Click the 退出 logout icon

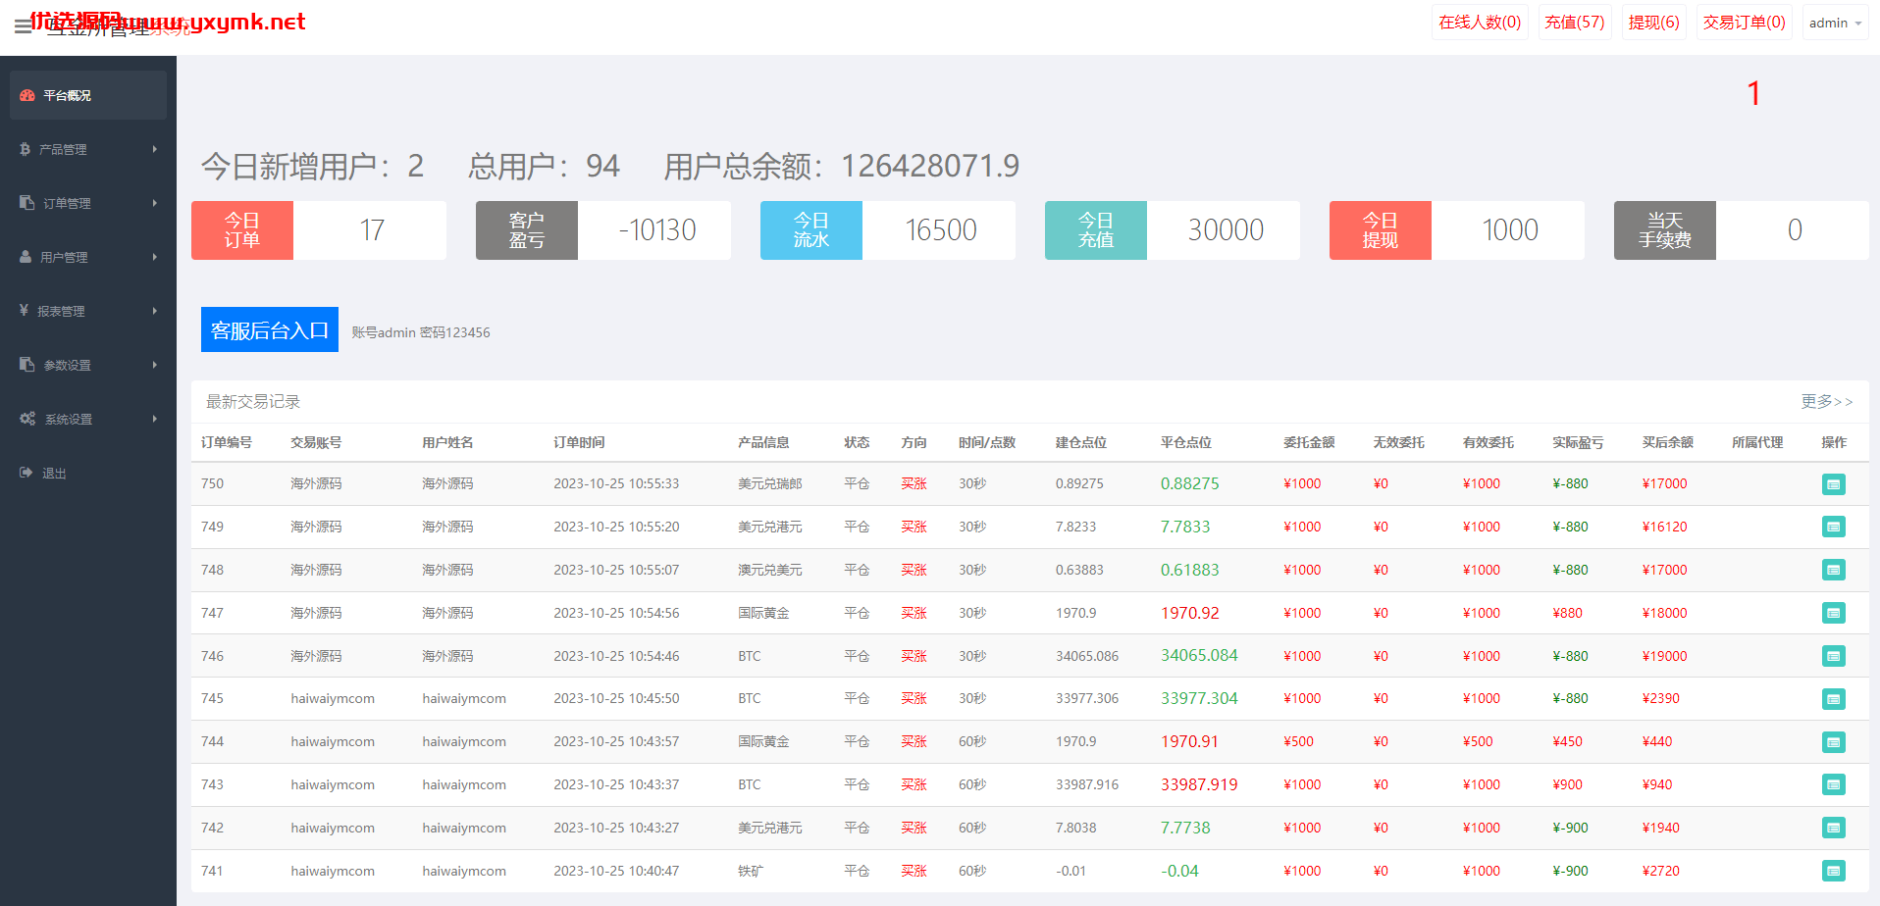point(26,473)
